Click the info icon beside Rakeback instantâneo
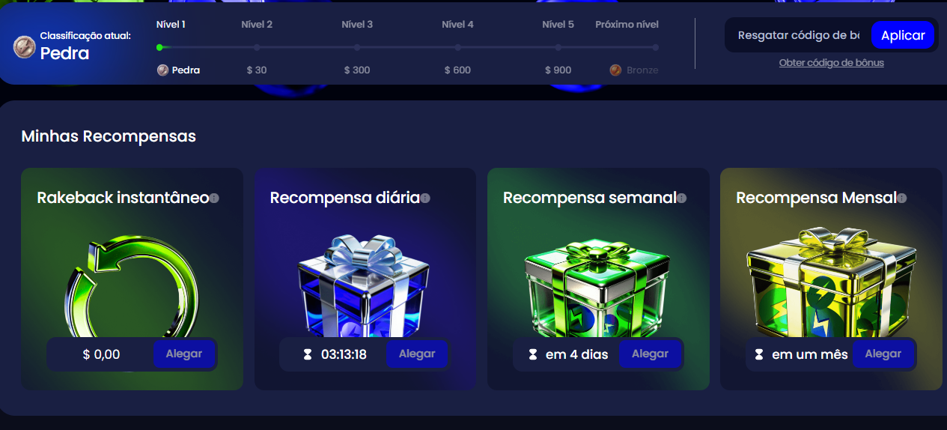The height and width of the screenshot is (430, 947). 214,199
